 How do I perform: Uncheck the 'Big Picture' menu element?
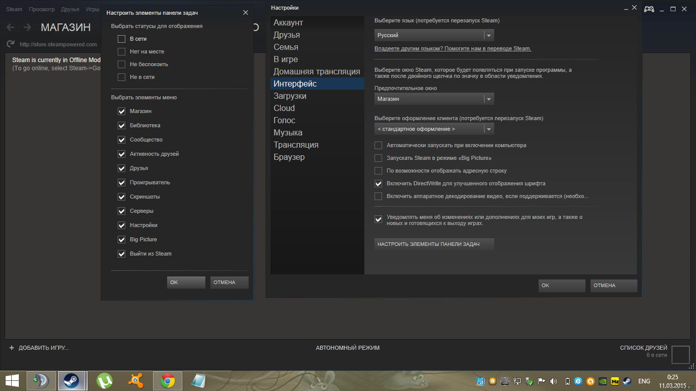pyautogui.click(x=121, y=239)
